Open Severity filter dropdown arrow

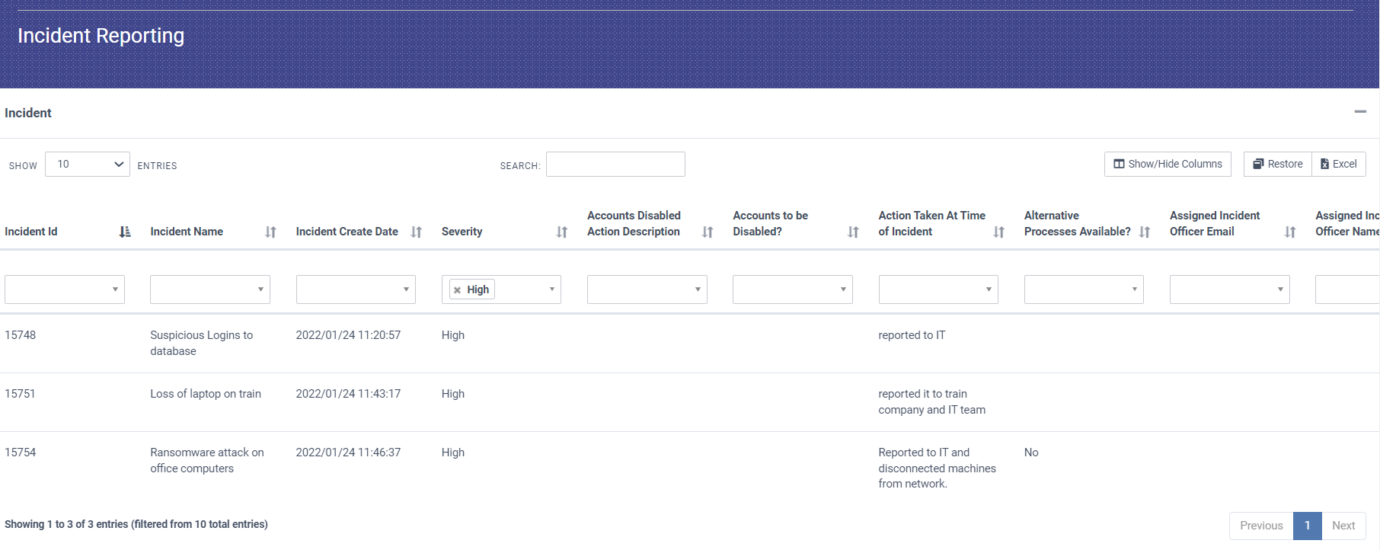552,289
